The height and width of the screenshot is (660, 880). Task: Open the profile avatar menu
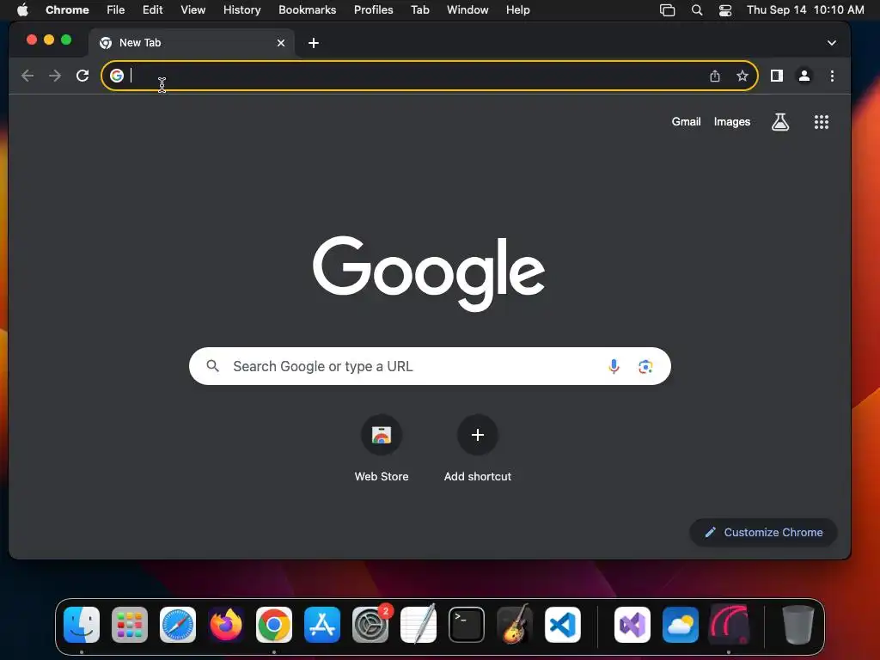(x=804, y=76)
